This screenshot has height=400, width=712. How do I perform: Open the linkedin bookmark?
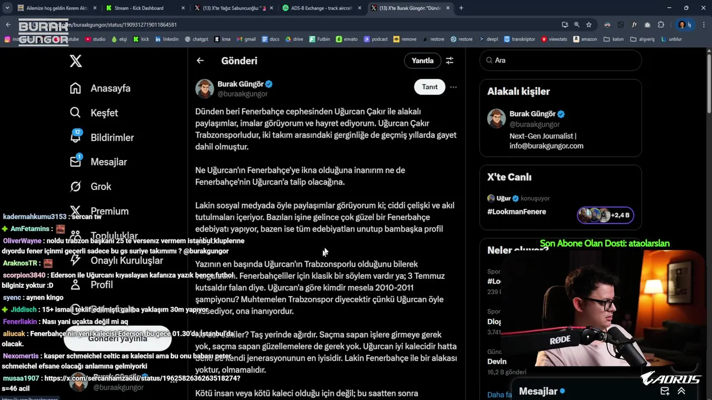167,39
